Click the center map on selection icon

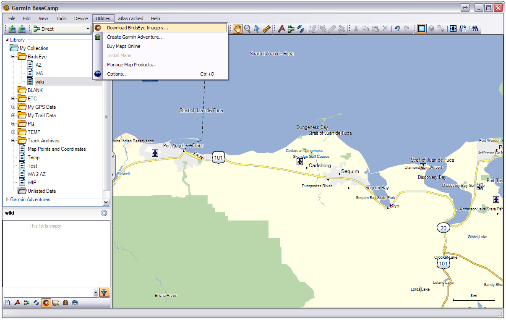coord(453,29)
